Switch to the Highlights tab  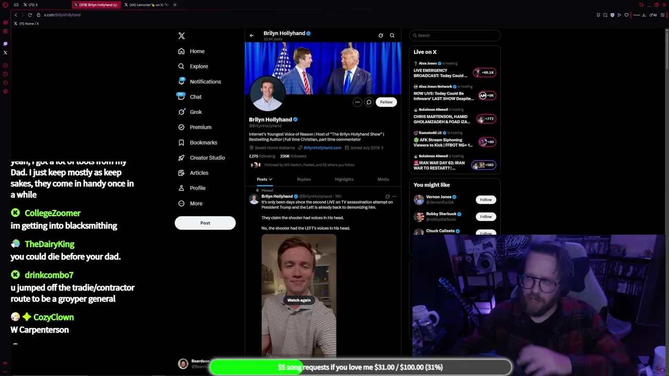[x=344, y=180]
